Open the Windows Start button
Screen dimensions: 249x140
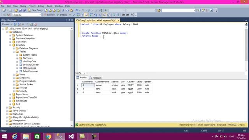4,136
